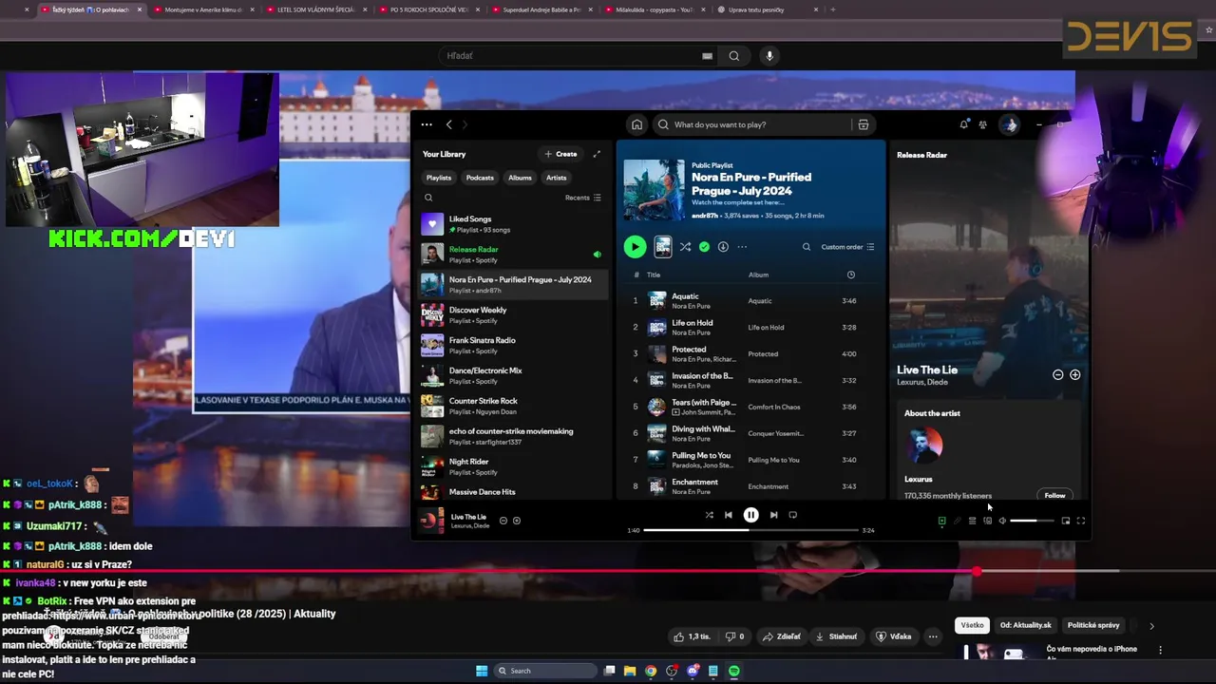Mute Spotify volume speaker icon
1216x684 pixels.
[x=1002, y=521]
